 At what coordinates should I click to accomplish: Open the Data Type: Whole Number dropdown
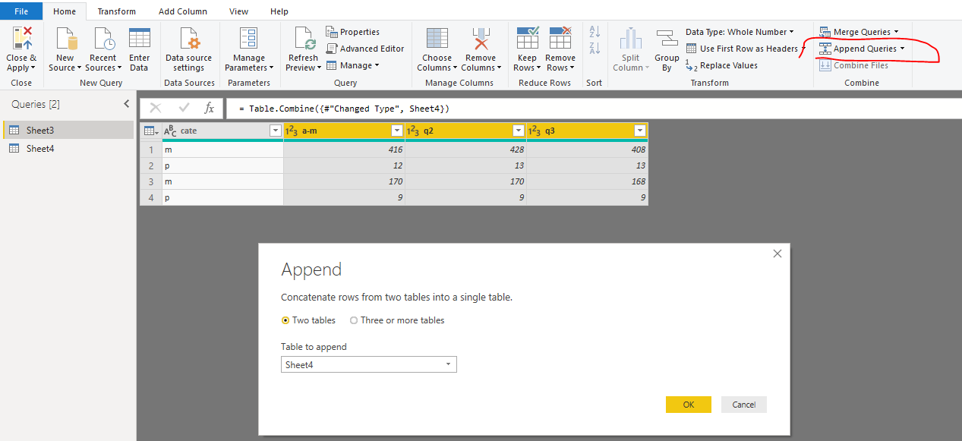point(740,32)
